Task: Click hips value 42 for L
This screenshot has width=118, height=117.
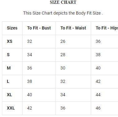Action: [x=98, y=81]
